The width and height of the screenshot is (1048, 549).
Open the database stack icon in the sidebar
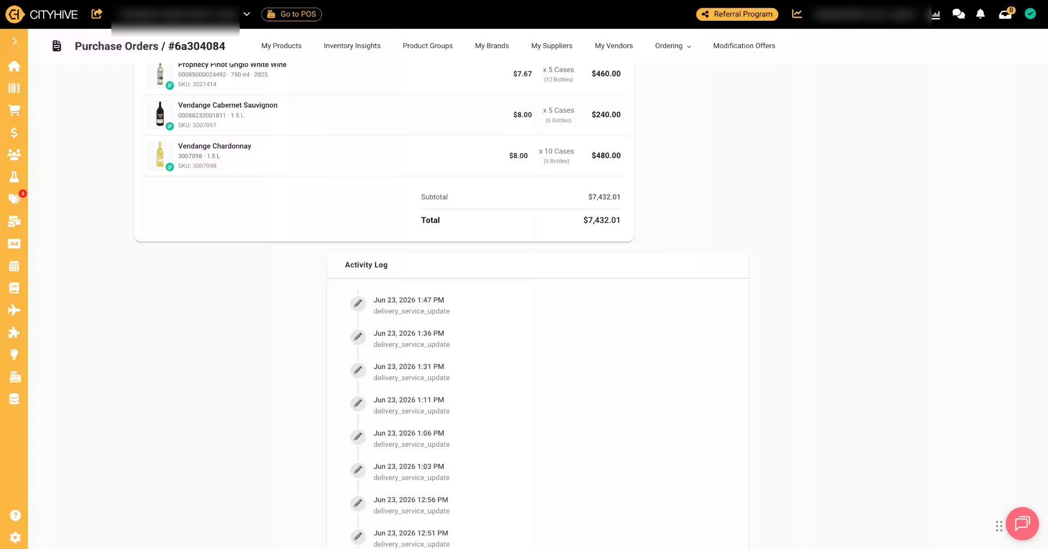click(14, 399)
